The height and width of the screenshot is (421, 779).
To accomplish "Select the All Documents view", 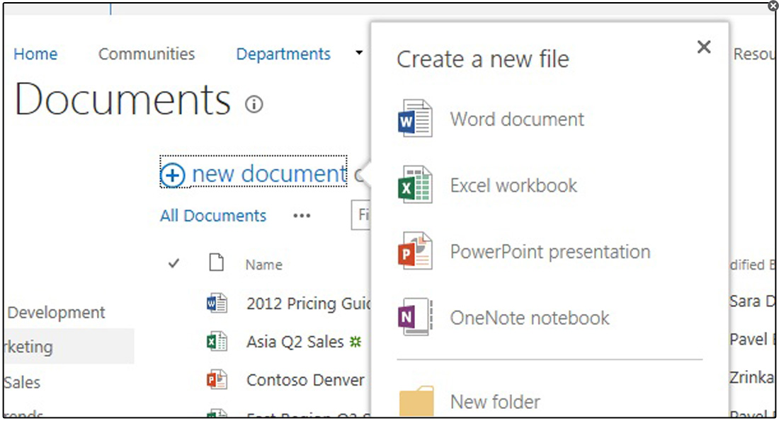I will [213, 216].
